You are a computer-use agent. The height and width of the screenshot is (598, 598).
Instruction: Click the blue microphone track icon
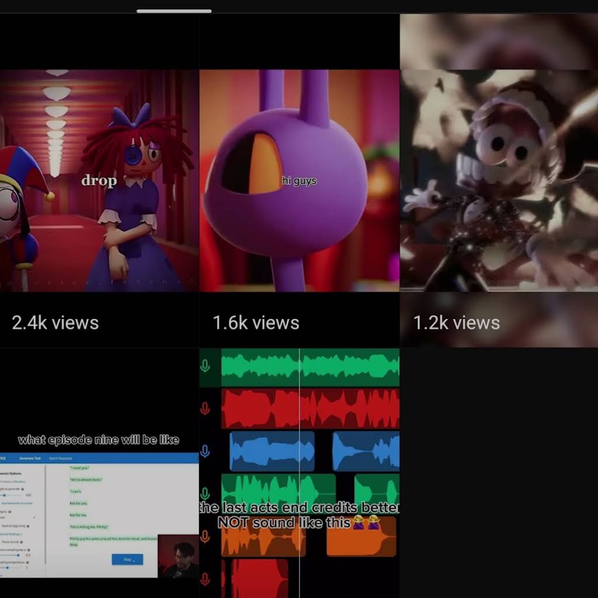(x=205, y=451)
